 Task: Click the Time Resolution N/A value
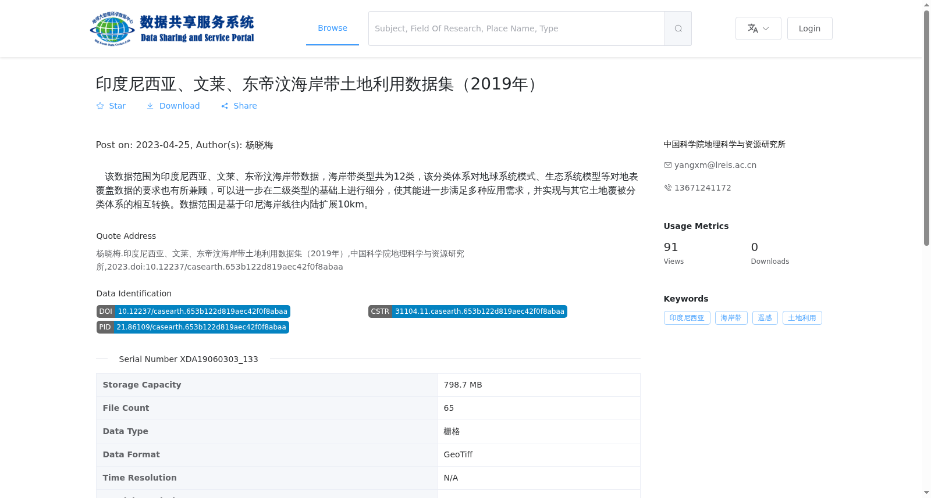coord(451,478)
